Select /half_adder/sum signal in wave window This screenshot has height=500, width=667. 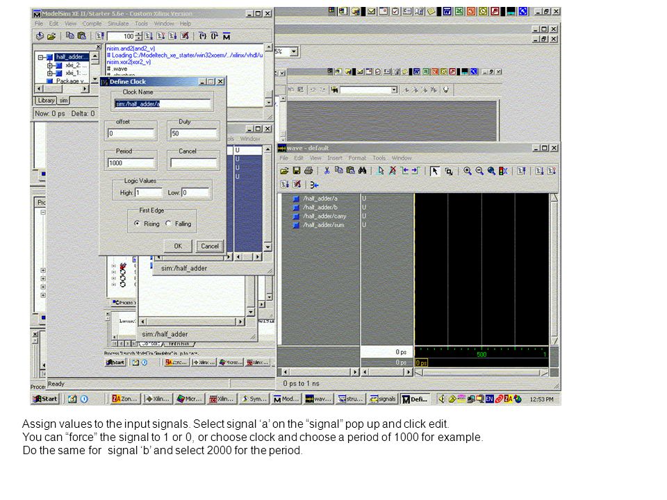[x=323, y=225]
